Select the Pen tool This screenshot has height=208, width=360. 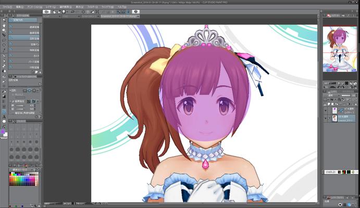pyautogui.click(x=4, y=56)
